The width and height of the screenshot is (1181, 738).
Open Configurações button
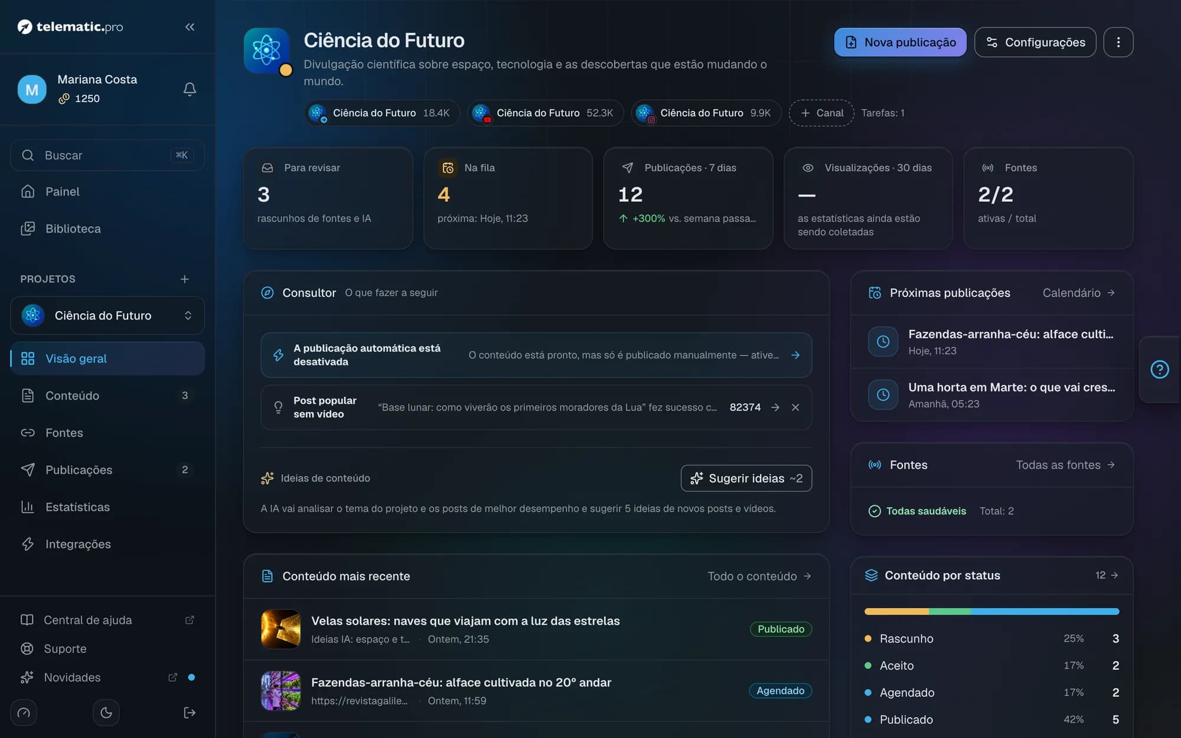pos(1035,42)
